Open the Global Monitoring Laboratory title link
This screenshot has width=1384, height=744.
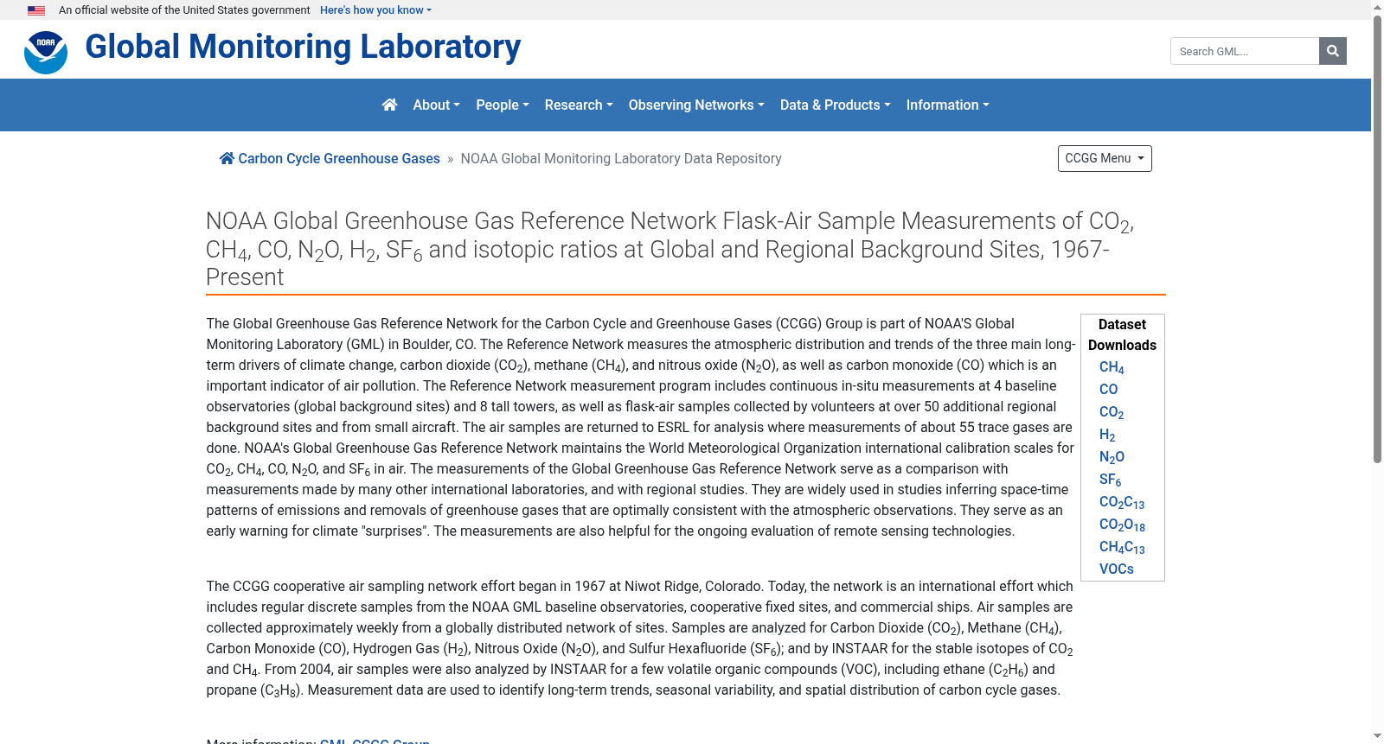(303, 47)
